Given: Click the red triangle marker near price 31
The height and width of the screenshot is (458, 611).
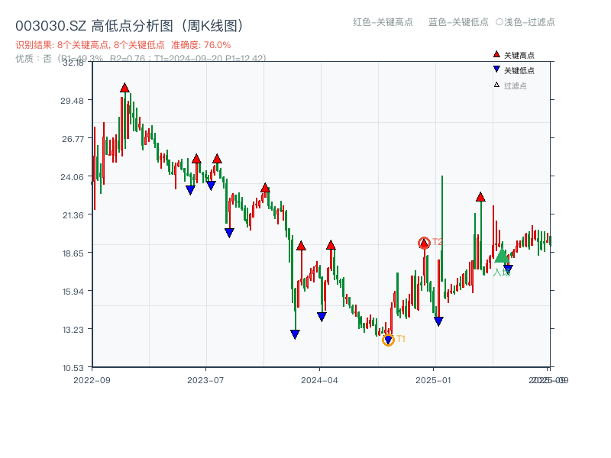Looking at the screenshot, I should 124,88.
